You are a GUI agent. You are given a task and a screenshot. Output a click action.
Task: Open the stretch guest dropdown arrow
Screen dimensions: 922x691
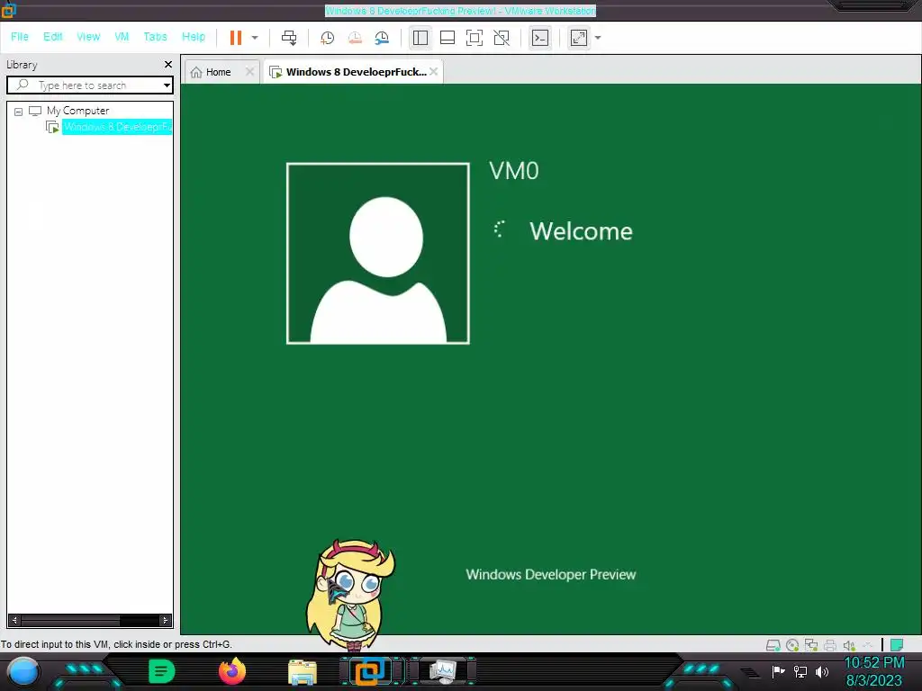click(598, 38)
